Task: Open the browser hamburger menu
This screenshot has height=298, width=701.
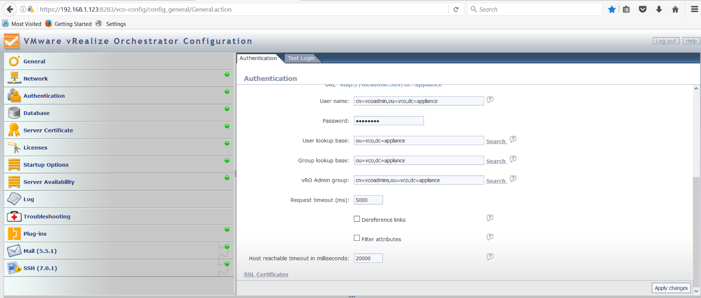Action: coord(694,9)
